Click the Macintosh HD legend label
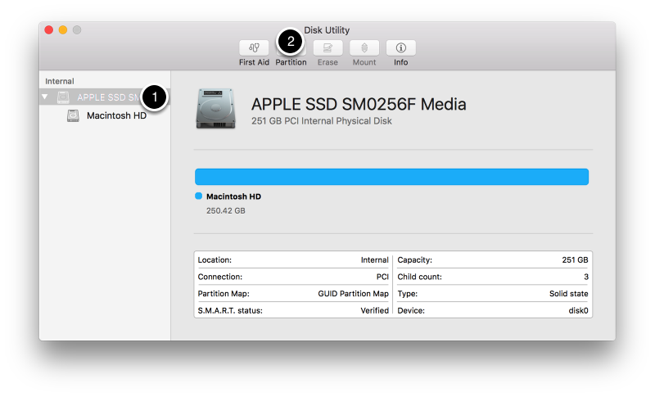Viewport: 655px width, 397px height. tap(233, 196)
